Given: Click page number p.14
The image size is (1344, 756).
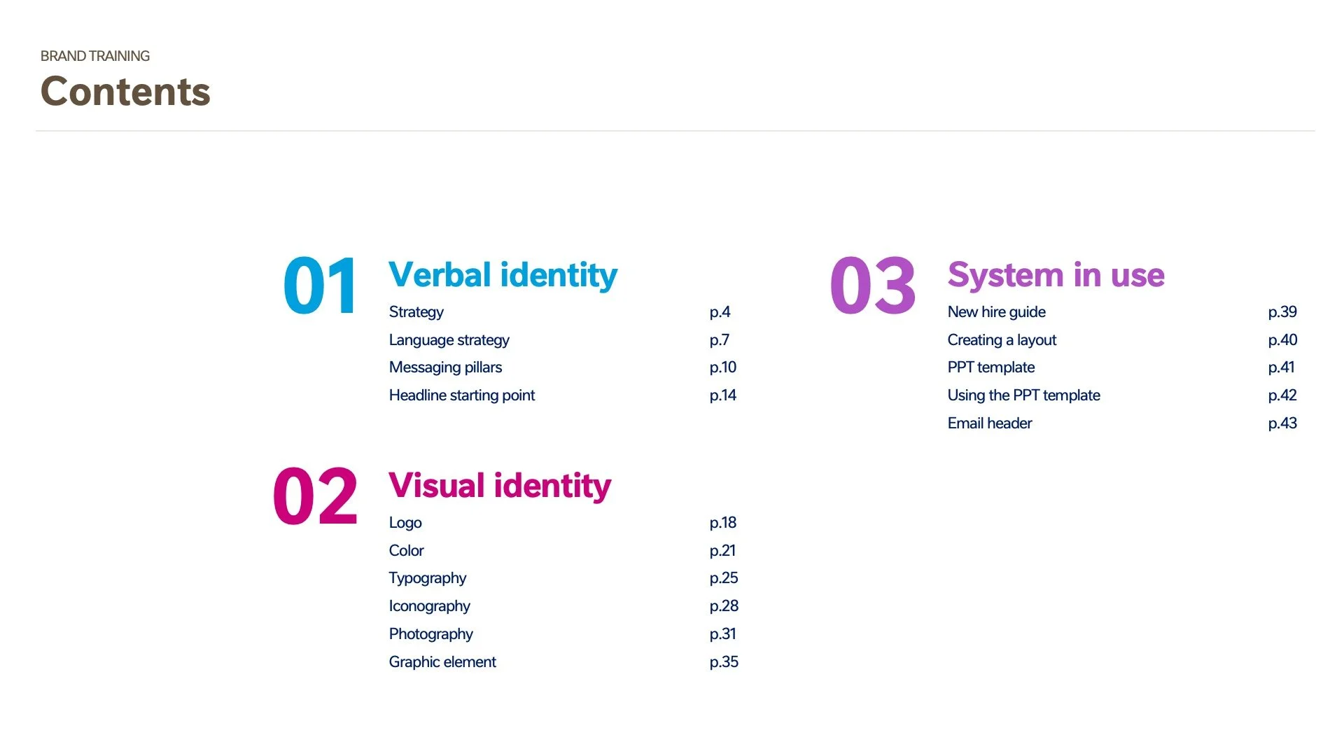Looking at the screenshot, I should coord(722,395).
